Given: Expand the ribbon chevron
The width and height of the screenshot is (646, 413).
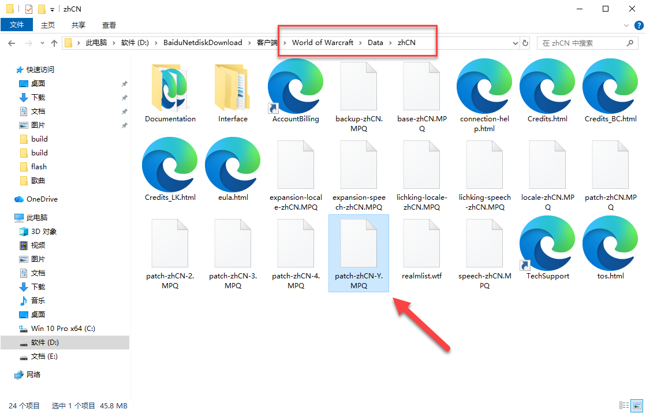Looking at the screenshot, I should 626,25.
